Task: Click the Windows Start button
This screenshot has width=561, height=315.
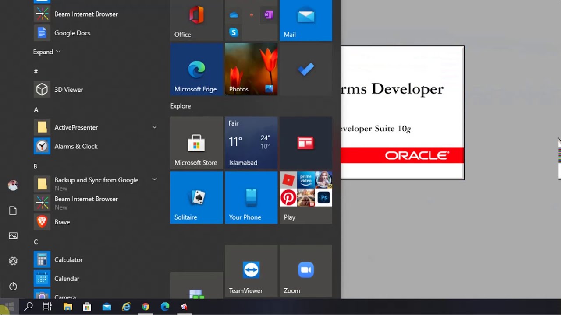Action: pyautogui.click(x=9, y=307)
